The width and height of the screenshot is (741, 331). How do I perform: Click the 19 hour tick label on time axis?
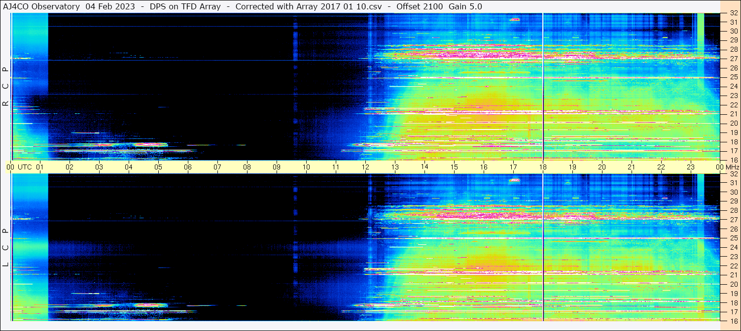click(x=572, y=167)
